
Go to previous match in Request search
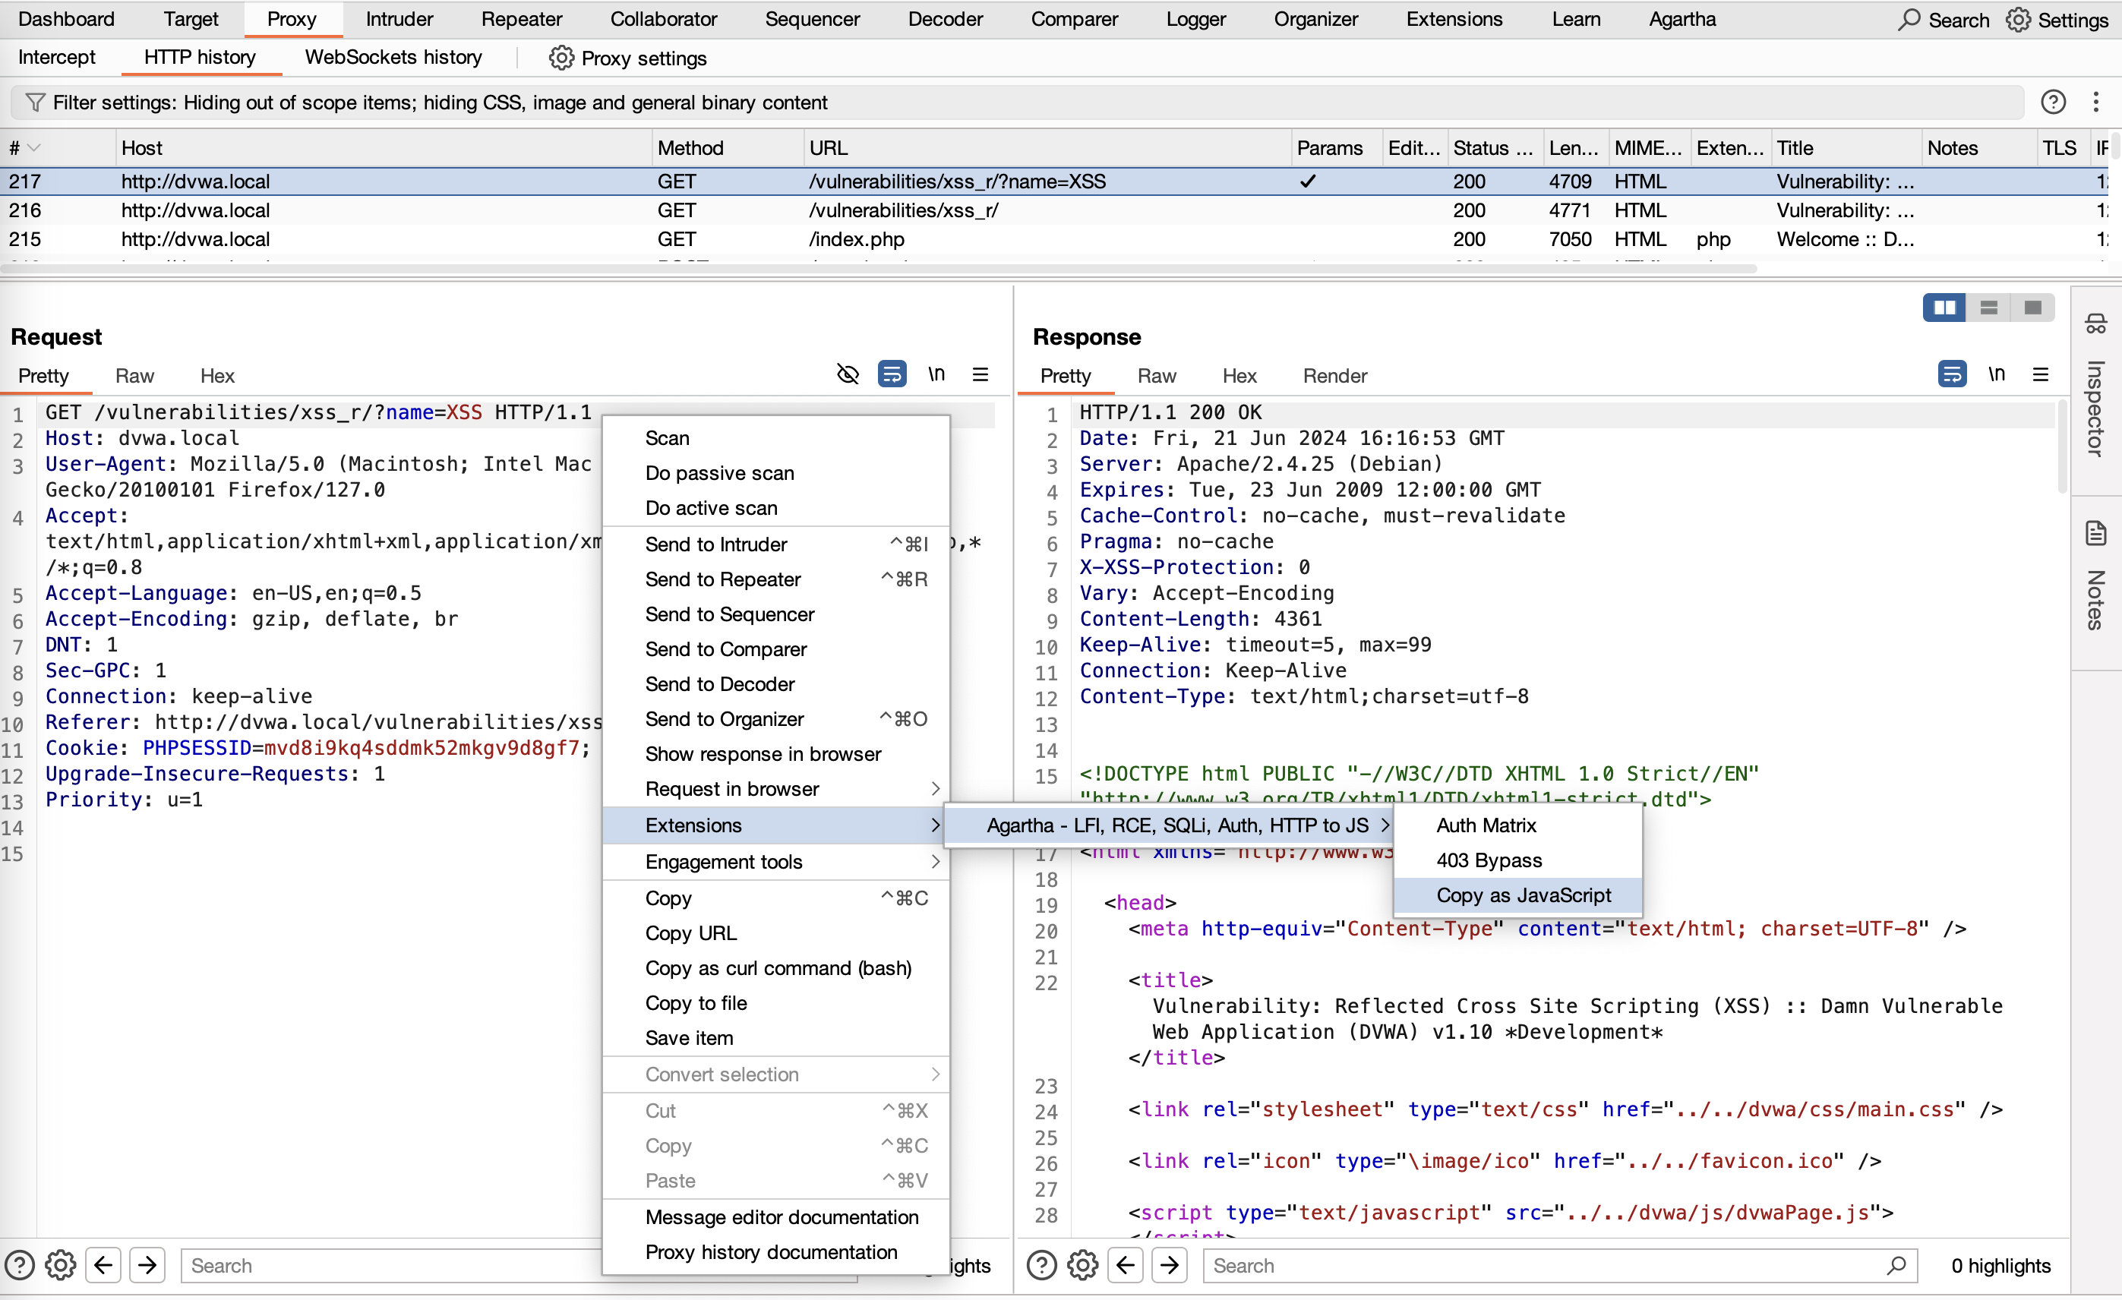pyautogui.click(x=103, y=1265)
